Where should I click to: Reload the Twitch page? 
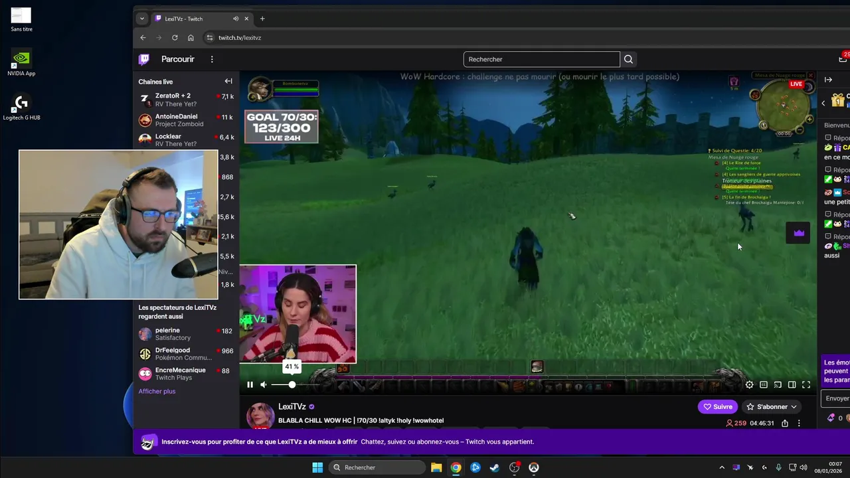point(175,38)
